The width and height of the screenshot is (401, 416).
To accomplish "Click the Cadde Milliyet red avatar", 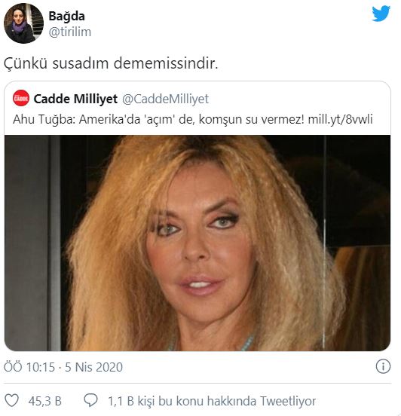I will pyautogui.click(x=21, y=98).
